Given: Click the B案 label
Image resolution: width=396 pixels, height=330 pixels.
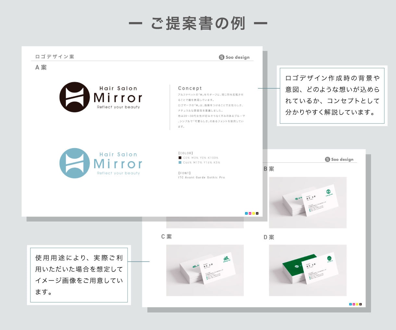Looking at the screenshot, I should 269,169.
